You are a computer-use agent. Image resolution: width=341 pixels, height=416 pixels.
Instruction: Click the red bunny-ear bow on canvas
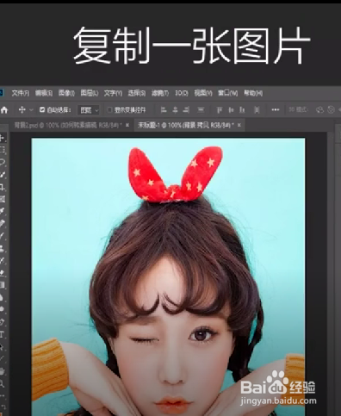(x=175, y=174)
